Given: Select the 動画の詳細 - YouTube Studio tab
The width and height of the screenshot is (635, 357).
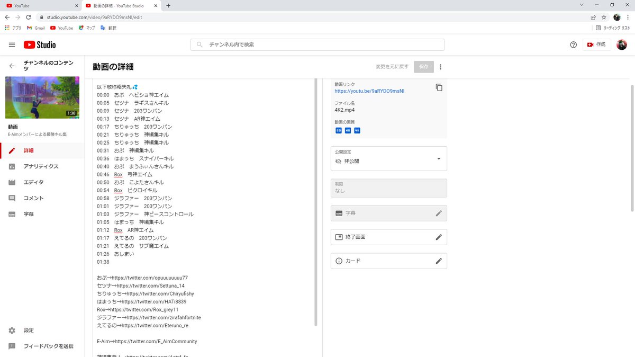Looking at the screenshot, I should coord(122,5).
